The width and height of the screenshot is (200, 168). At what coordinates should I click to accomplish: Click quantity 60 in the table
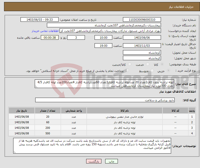[48, 122]
